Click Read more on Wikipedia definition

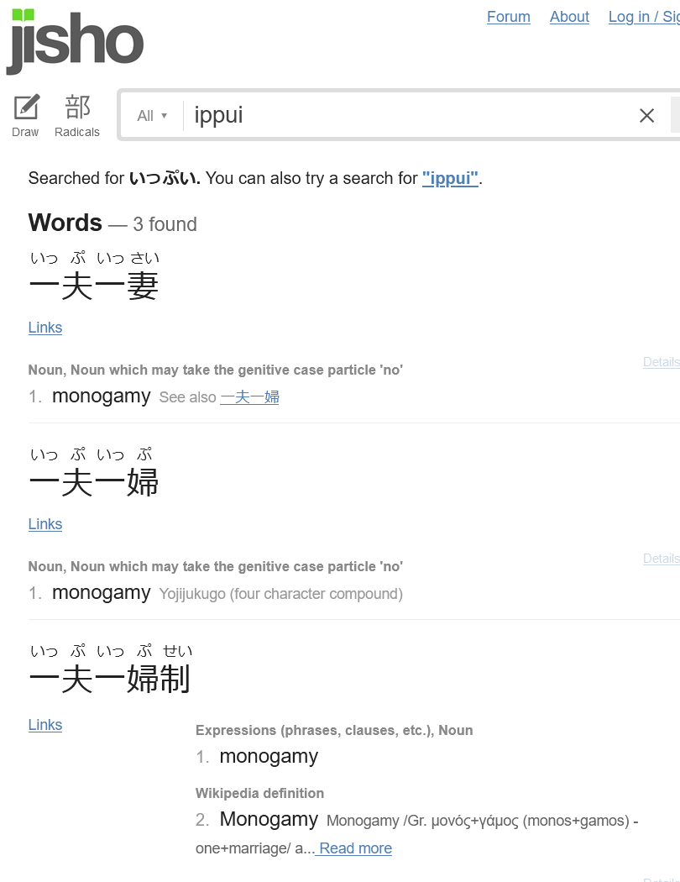354,848
